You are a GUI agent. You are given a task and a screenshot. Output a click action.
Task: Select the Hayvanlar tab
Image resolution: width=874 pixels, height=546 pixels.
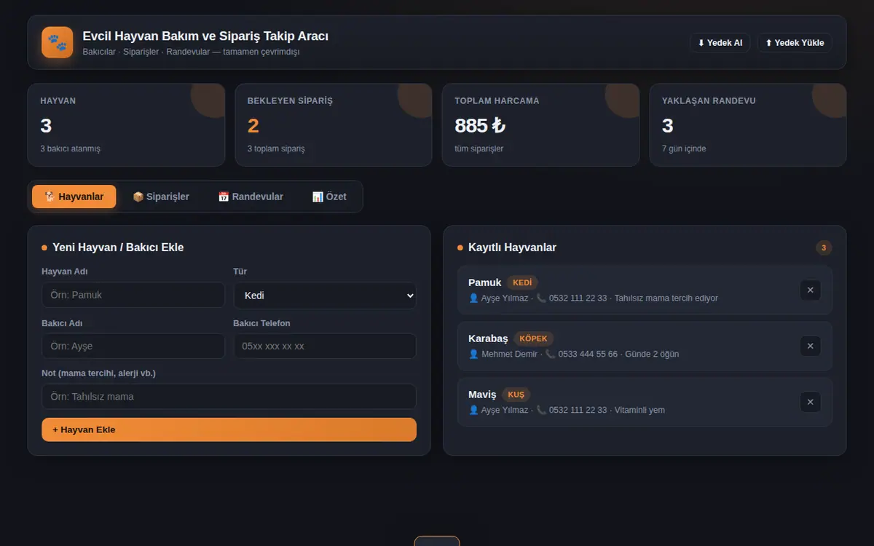(x=74, y=197)
